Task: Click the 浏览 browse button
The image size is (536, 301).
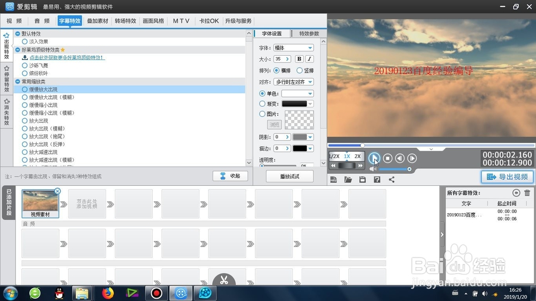Action: point(274,124)
